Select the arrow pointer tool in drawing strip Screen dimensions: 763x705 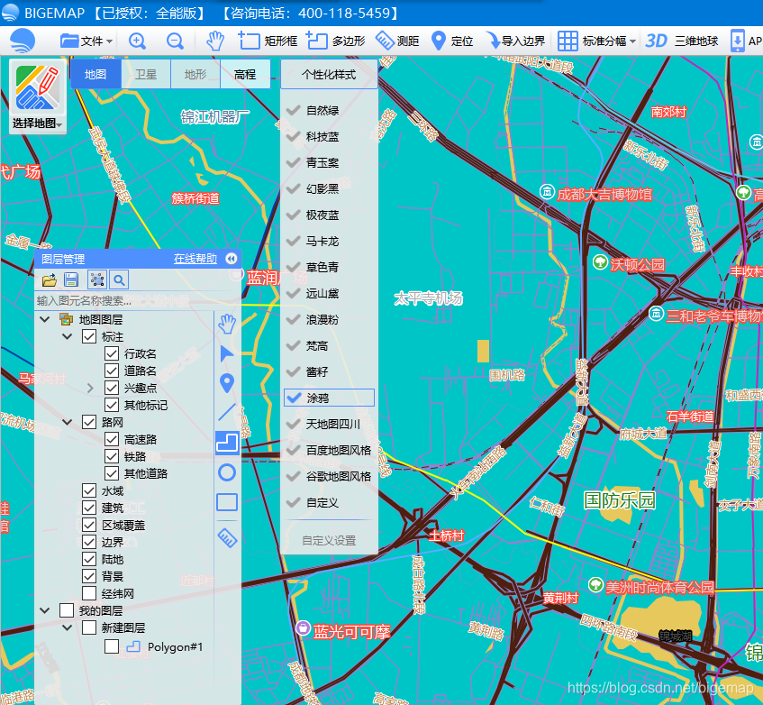pyautogui.click(x=227, y=354)
